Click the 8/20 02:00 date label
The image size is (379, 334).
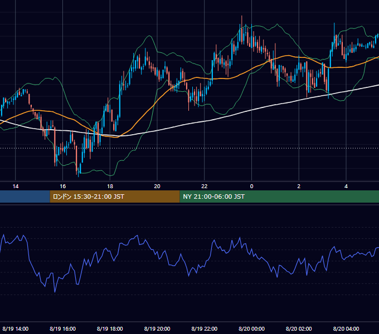point(299,328)
